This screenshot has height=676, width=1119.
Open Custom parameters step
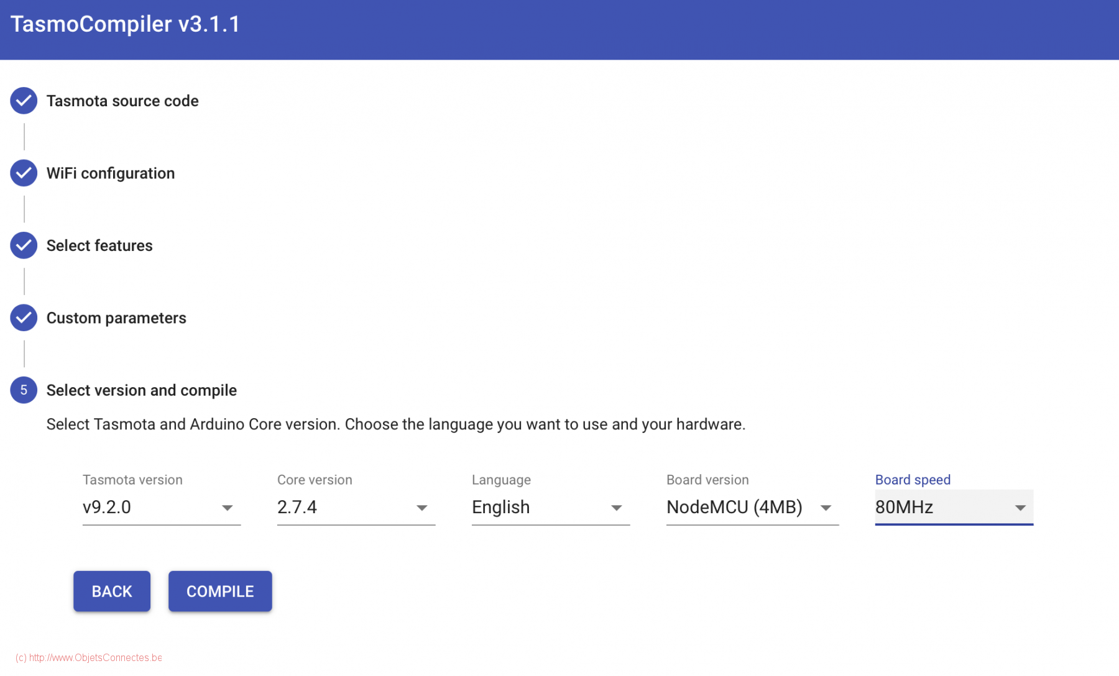[x=116, y=318]
